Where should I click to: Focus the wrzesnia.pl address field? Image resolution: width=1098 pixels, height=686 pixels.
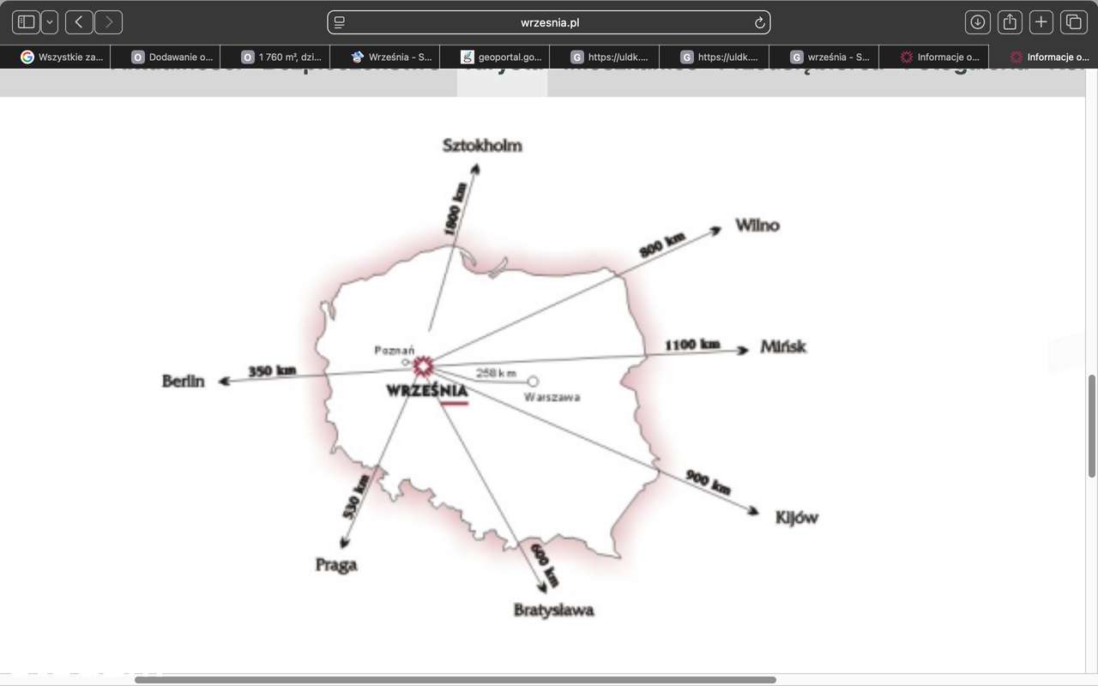point(549,22)
